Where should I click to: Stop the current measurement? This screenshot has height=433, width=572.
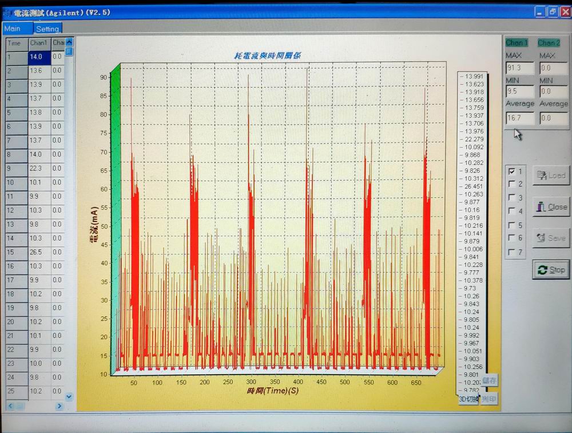(x=551, y=270)
